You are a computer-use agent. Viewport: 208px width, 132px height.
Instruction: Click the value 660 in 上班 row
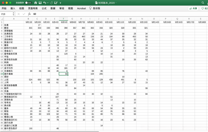39,79
